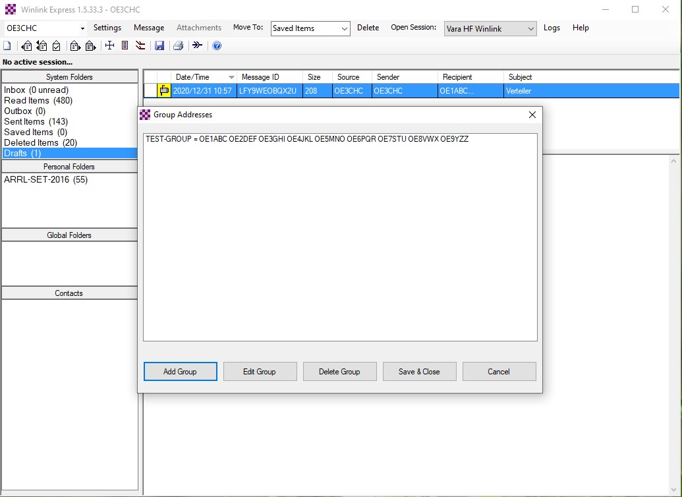Maximize the Winlink Express window
The width and height of the screenshot is (682, 497).
pyautogui.click(x=635, y=9)
